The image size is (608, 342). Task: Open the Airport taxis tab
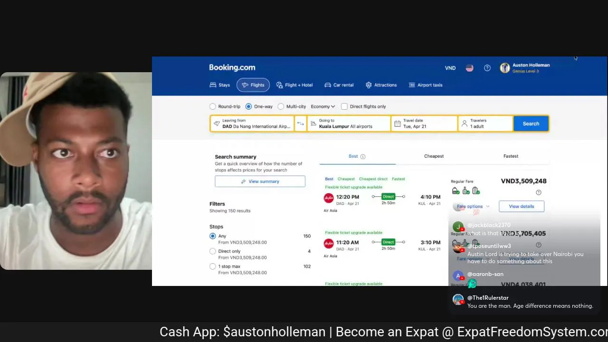pos(426,85)
